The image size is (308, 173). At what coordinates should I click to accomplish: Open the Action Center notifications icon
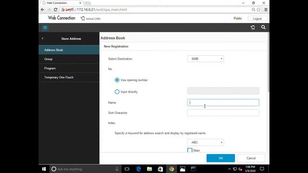tap(262, 169)
